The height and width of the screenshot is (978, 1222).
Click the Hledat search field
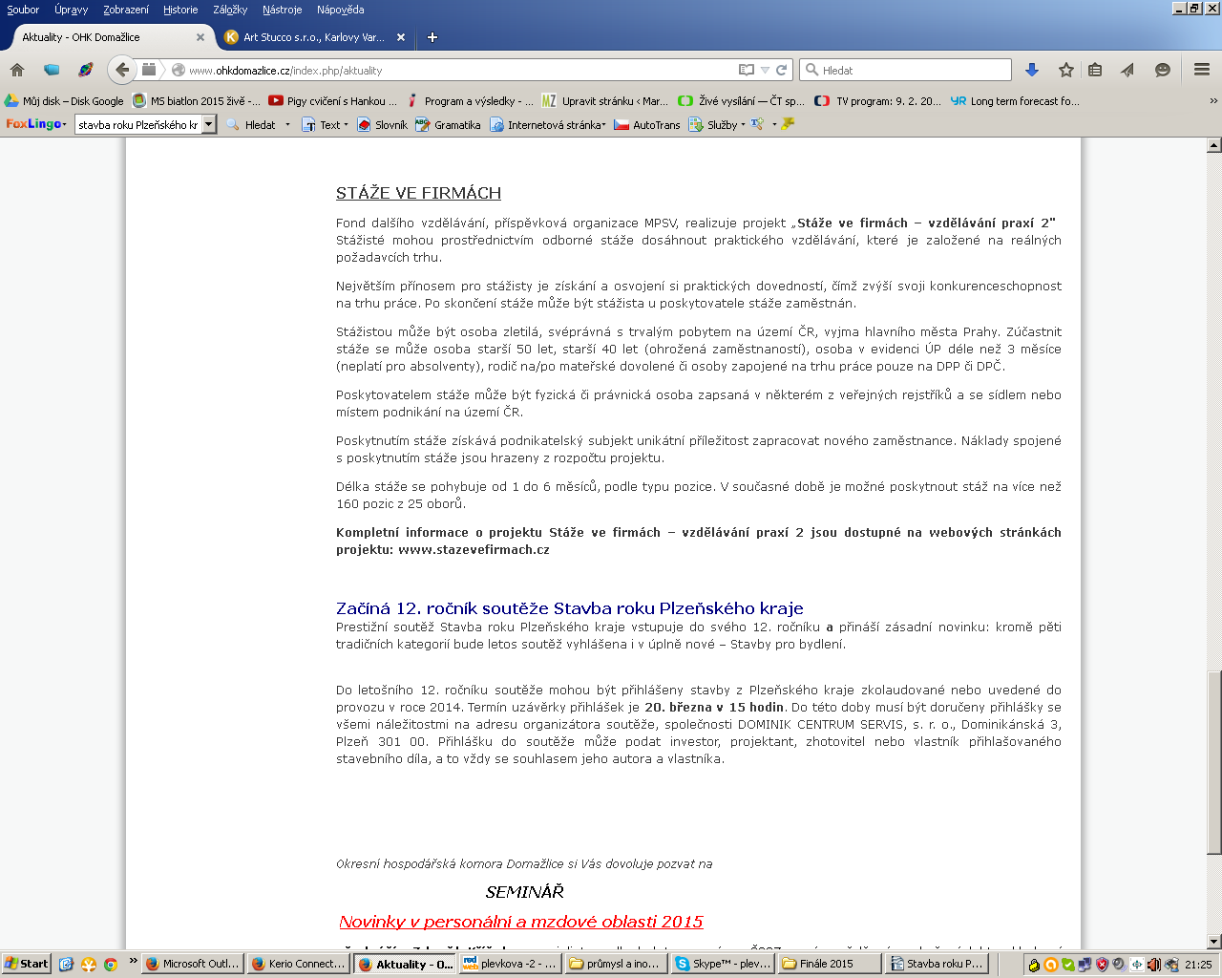(907, 70)
